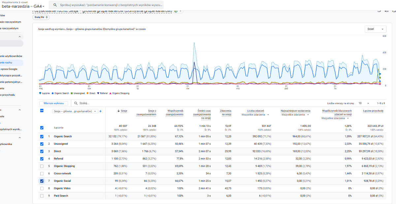Click the edit report icon at top right
This screenshot has width=396, height=204.
(393, 11)
